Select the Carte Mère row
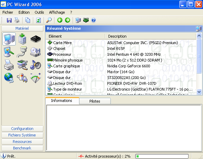Screen dimensions: 203x159 121,43
